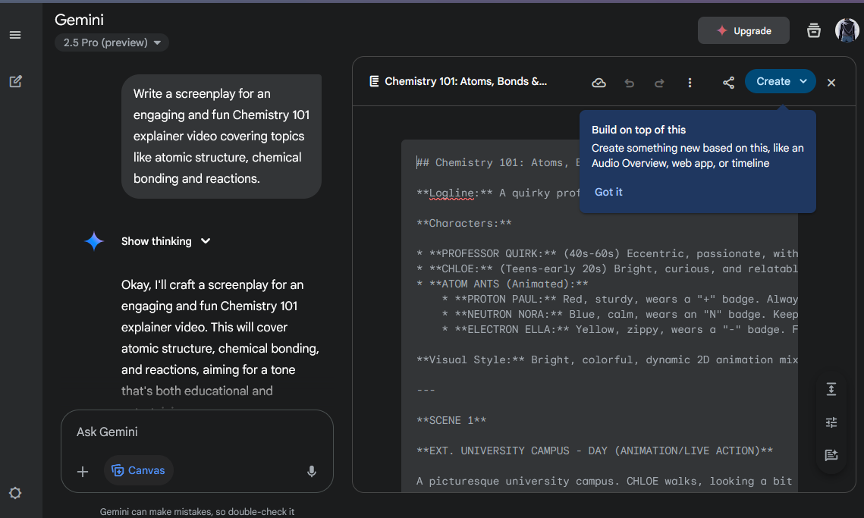Click the Chemistry 101 canvas title
Viewport: 864px width, 518px height.
pos(466,82)
